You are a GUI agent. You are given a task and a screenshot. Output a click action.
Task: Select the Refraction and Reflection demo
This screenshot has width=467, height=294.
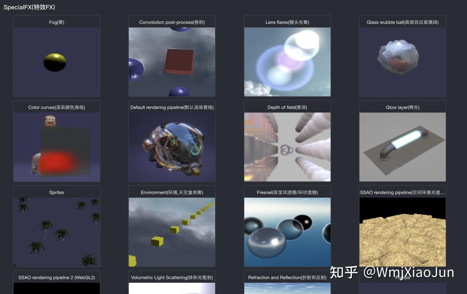tap(287, 277)
